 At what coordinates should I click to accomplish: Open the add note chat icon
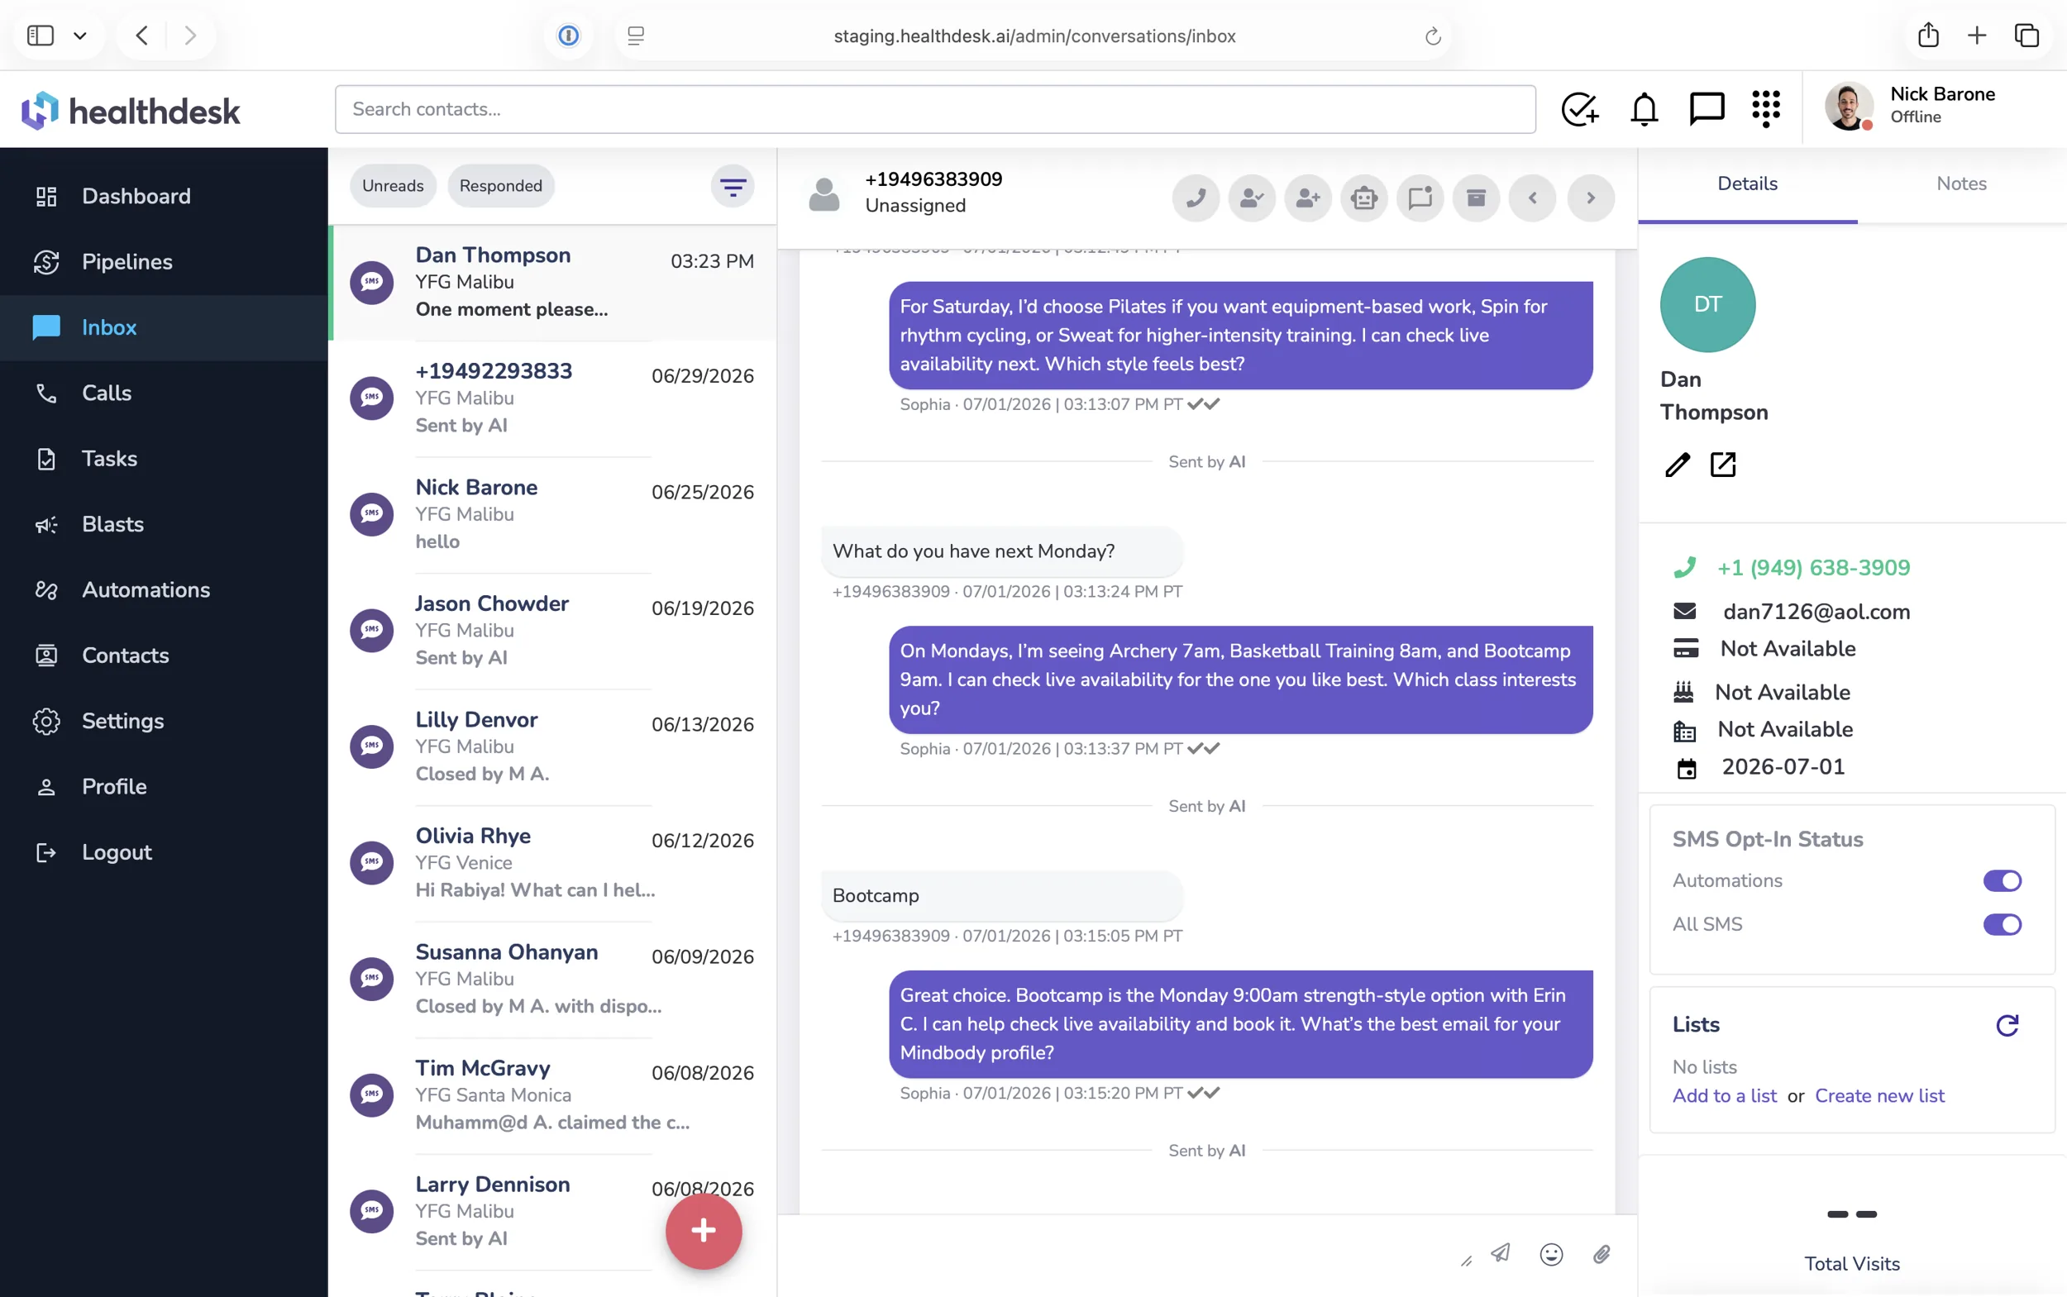tap(1420, 198)
